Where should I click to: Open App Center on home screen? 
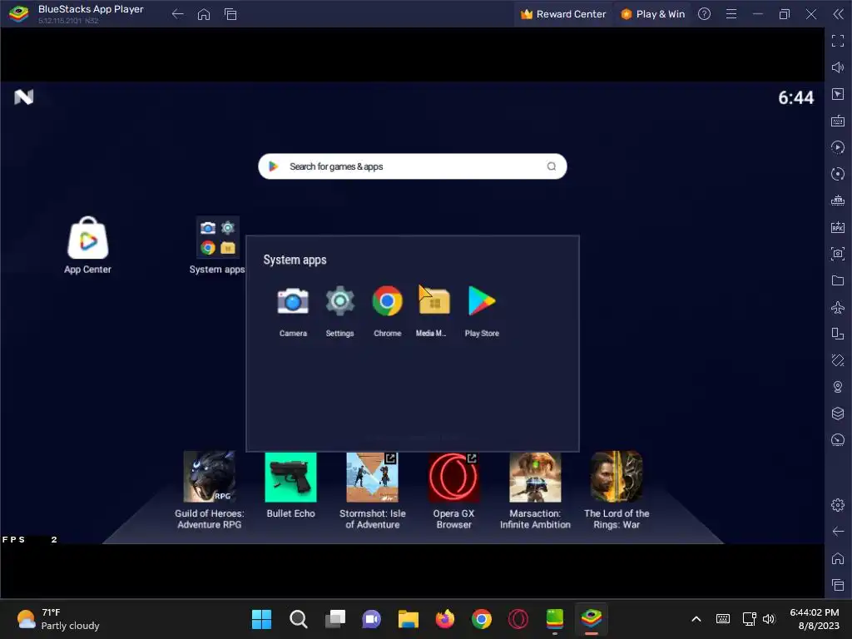tap(88, 238)
